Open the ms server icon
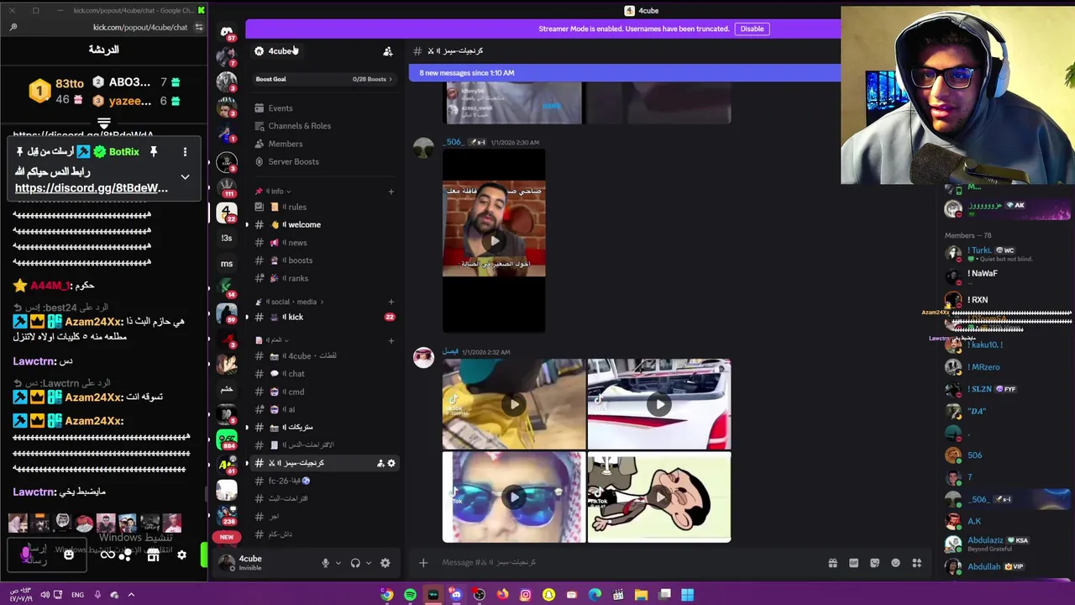 pyautogui.click(x=227, y=264)
